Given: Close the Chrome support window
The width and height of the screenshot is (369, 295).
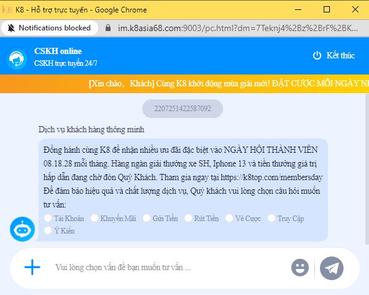Looking at the screenshot, I should tap(355, 10).
